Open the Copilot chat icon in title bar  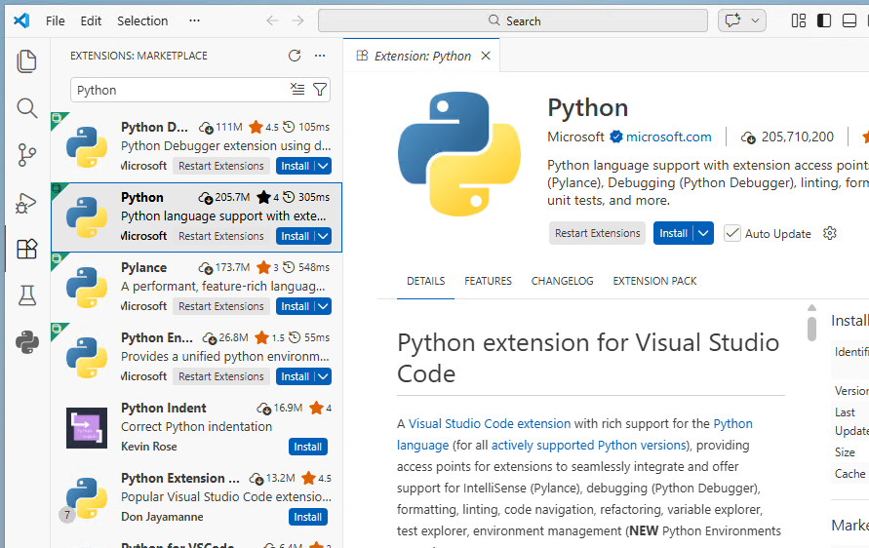[733, 21]
